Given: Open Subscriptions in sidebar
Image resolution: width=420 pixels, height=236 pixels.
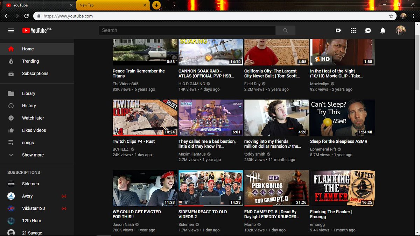Looking at the screenshot, I should pos(37,73).
